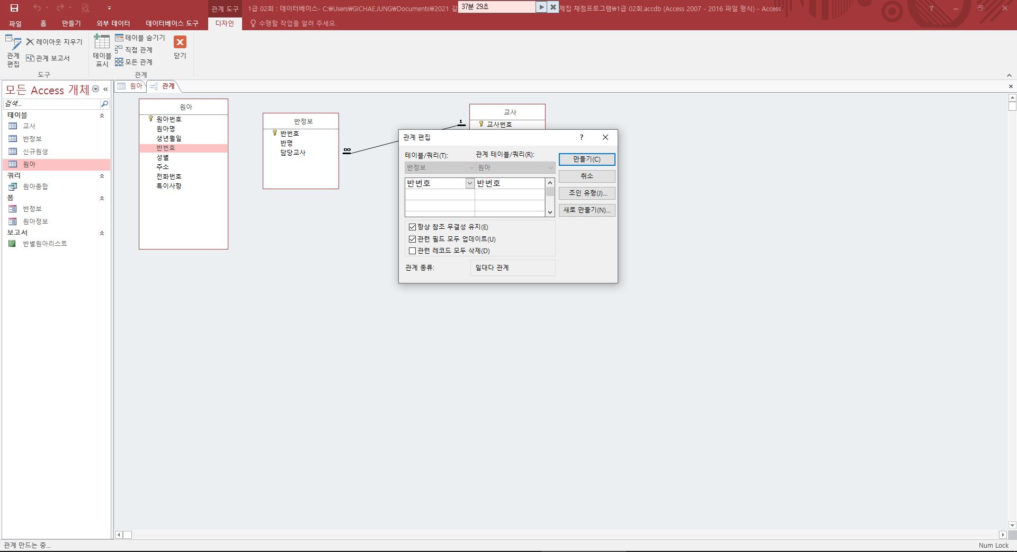Viewport: 1017px width, 552px height.
Task: Click 모든 관계 (All Relationships) icon
Action: pos(134,62)
